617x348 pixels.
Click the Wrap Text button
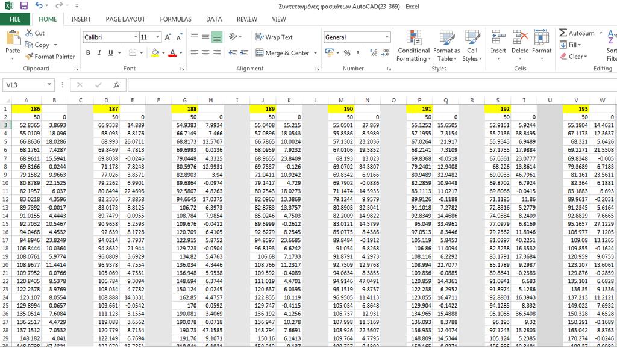[274, 37]
